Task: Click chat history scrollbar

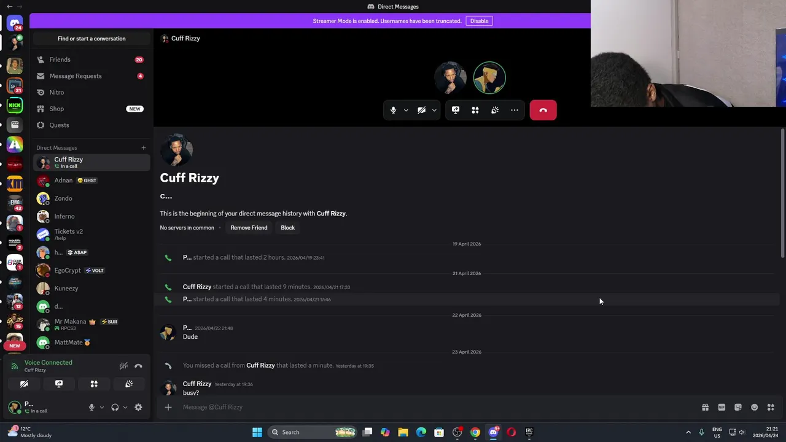Action: pyautogui.click(x=782, y=193)
